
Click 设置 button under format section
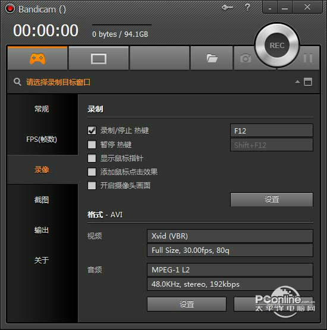[187, 304]
